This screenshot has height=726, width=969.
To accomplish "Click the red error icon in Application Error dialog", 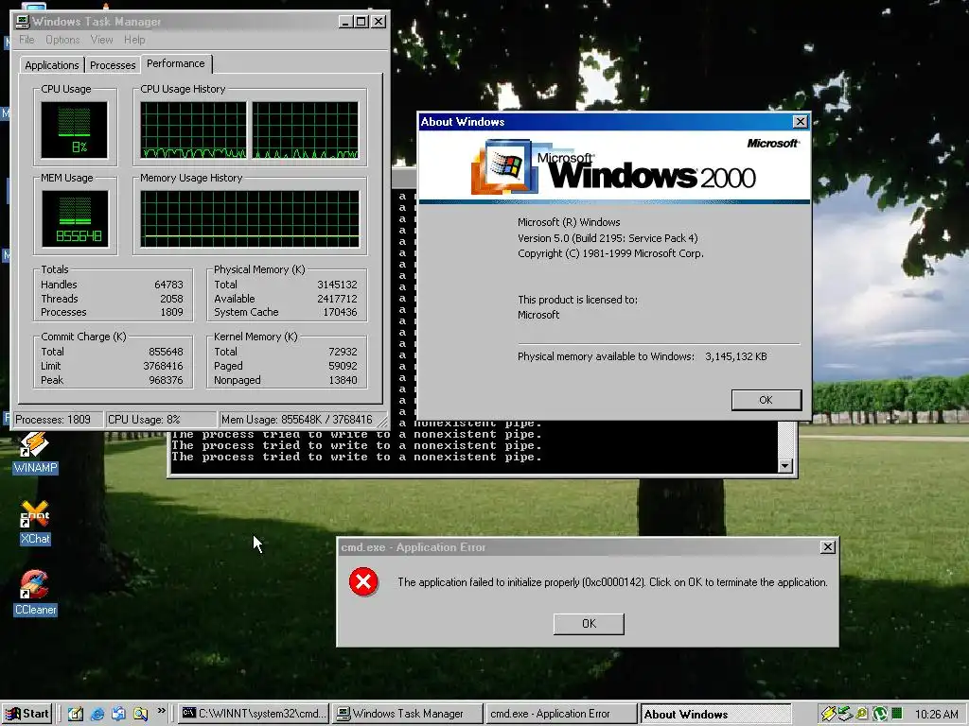I will pos(363,581).
